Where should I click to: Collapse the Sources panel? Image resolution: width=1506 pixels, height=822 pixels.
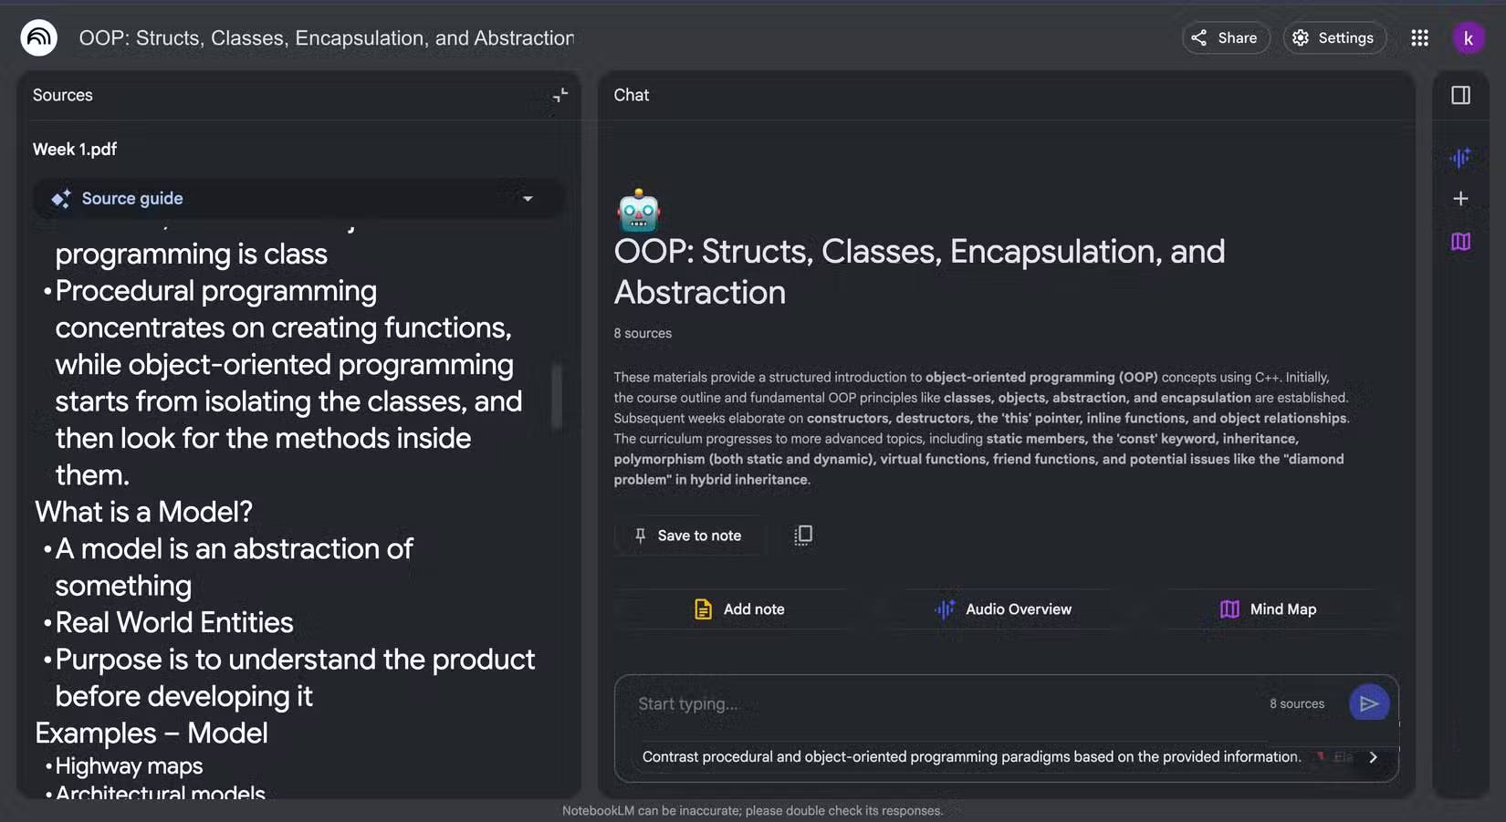tap(560, 95)
